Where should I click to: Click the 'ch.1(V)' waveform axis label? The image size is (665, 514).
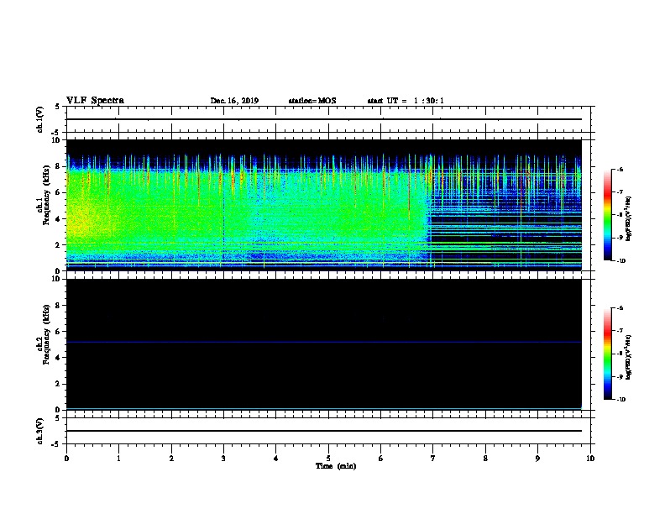39,119
